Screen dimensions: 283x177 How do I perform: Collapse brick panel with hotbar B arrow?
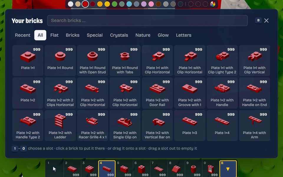228,169
